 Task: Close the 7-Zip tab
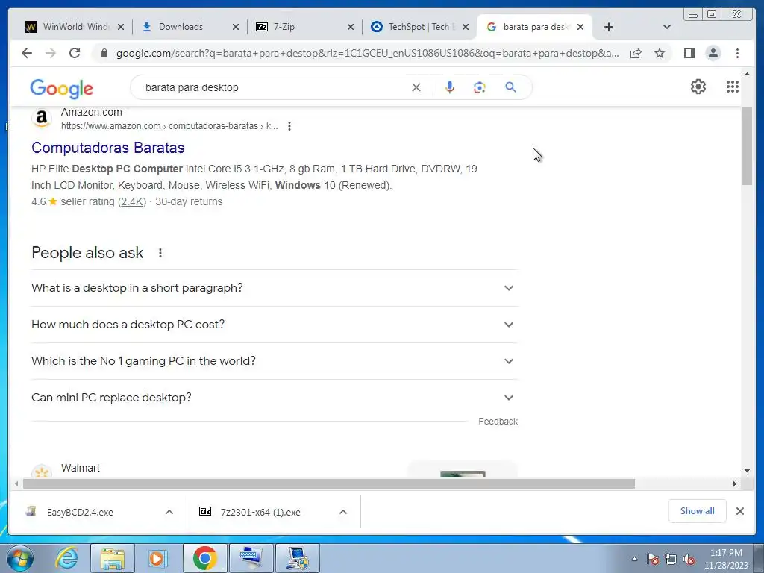[351, 27]
